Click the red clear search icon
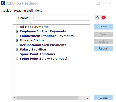 click(104, 18)
